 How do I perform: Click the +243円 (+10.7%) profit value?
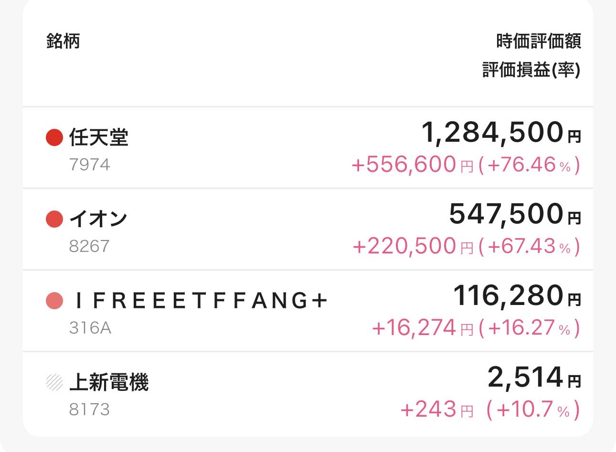pos(489,410)
